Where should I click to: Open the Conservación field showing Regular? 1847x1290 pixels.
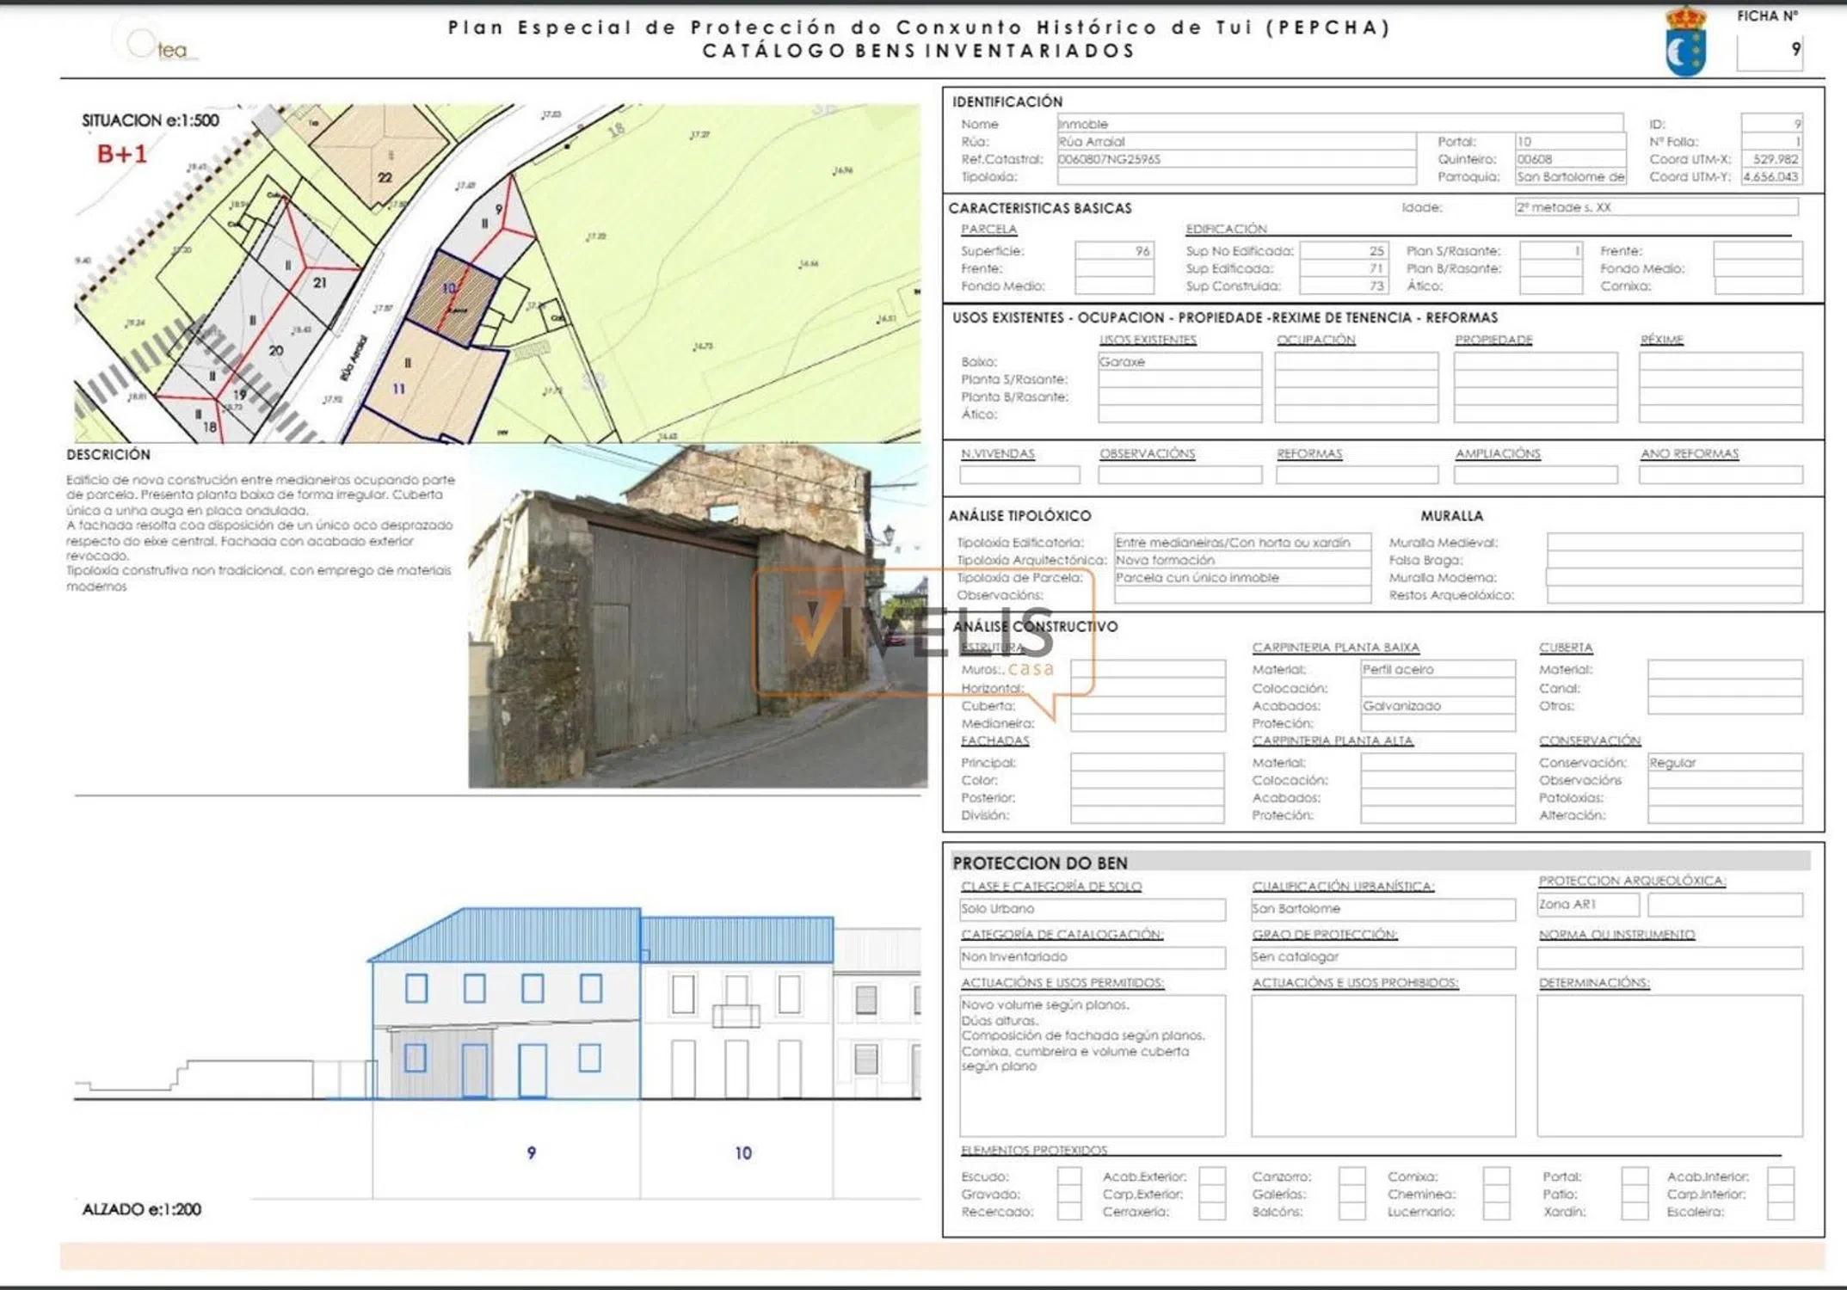[x=1724, y=763]
